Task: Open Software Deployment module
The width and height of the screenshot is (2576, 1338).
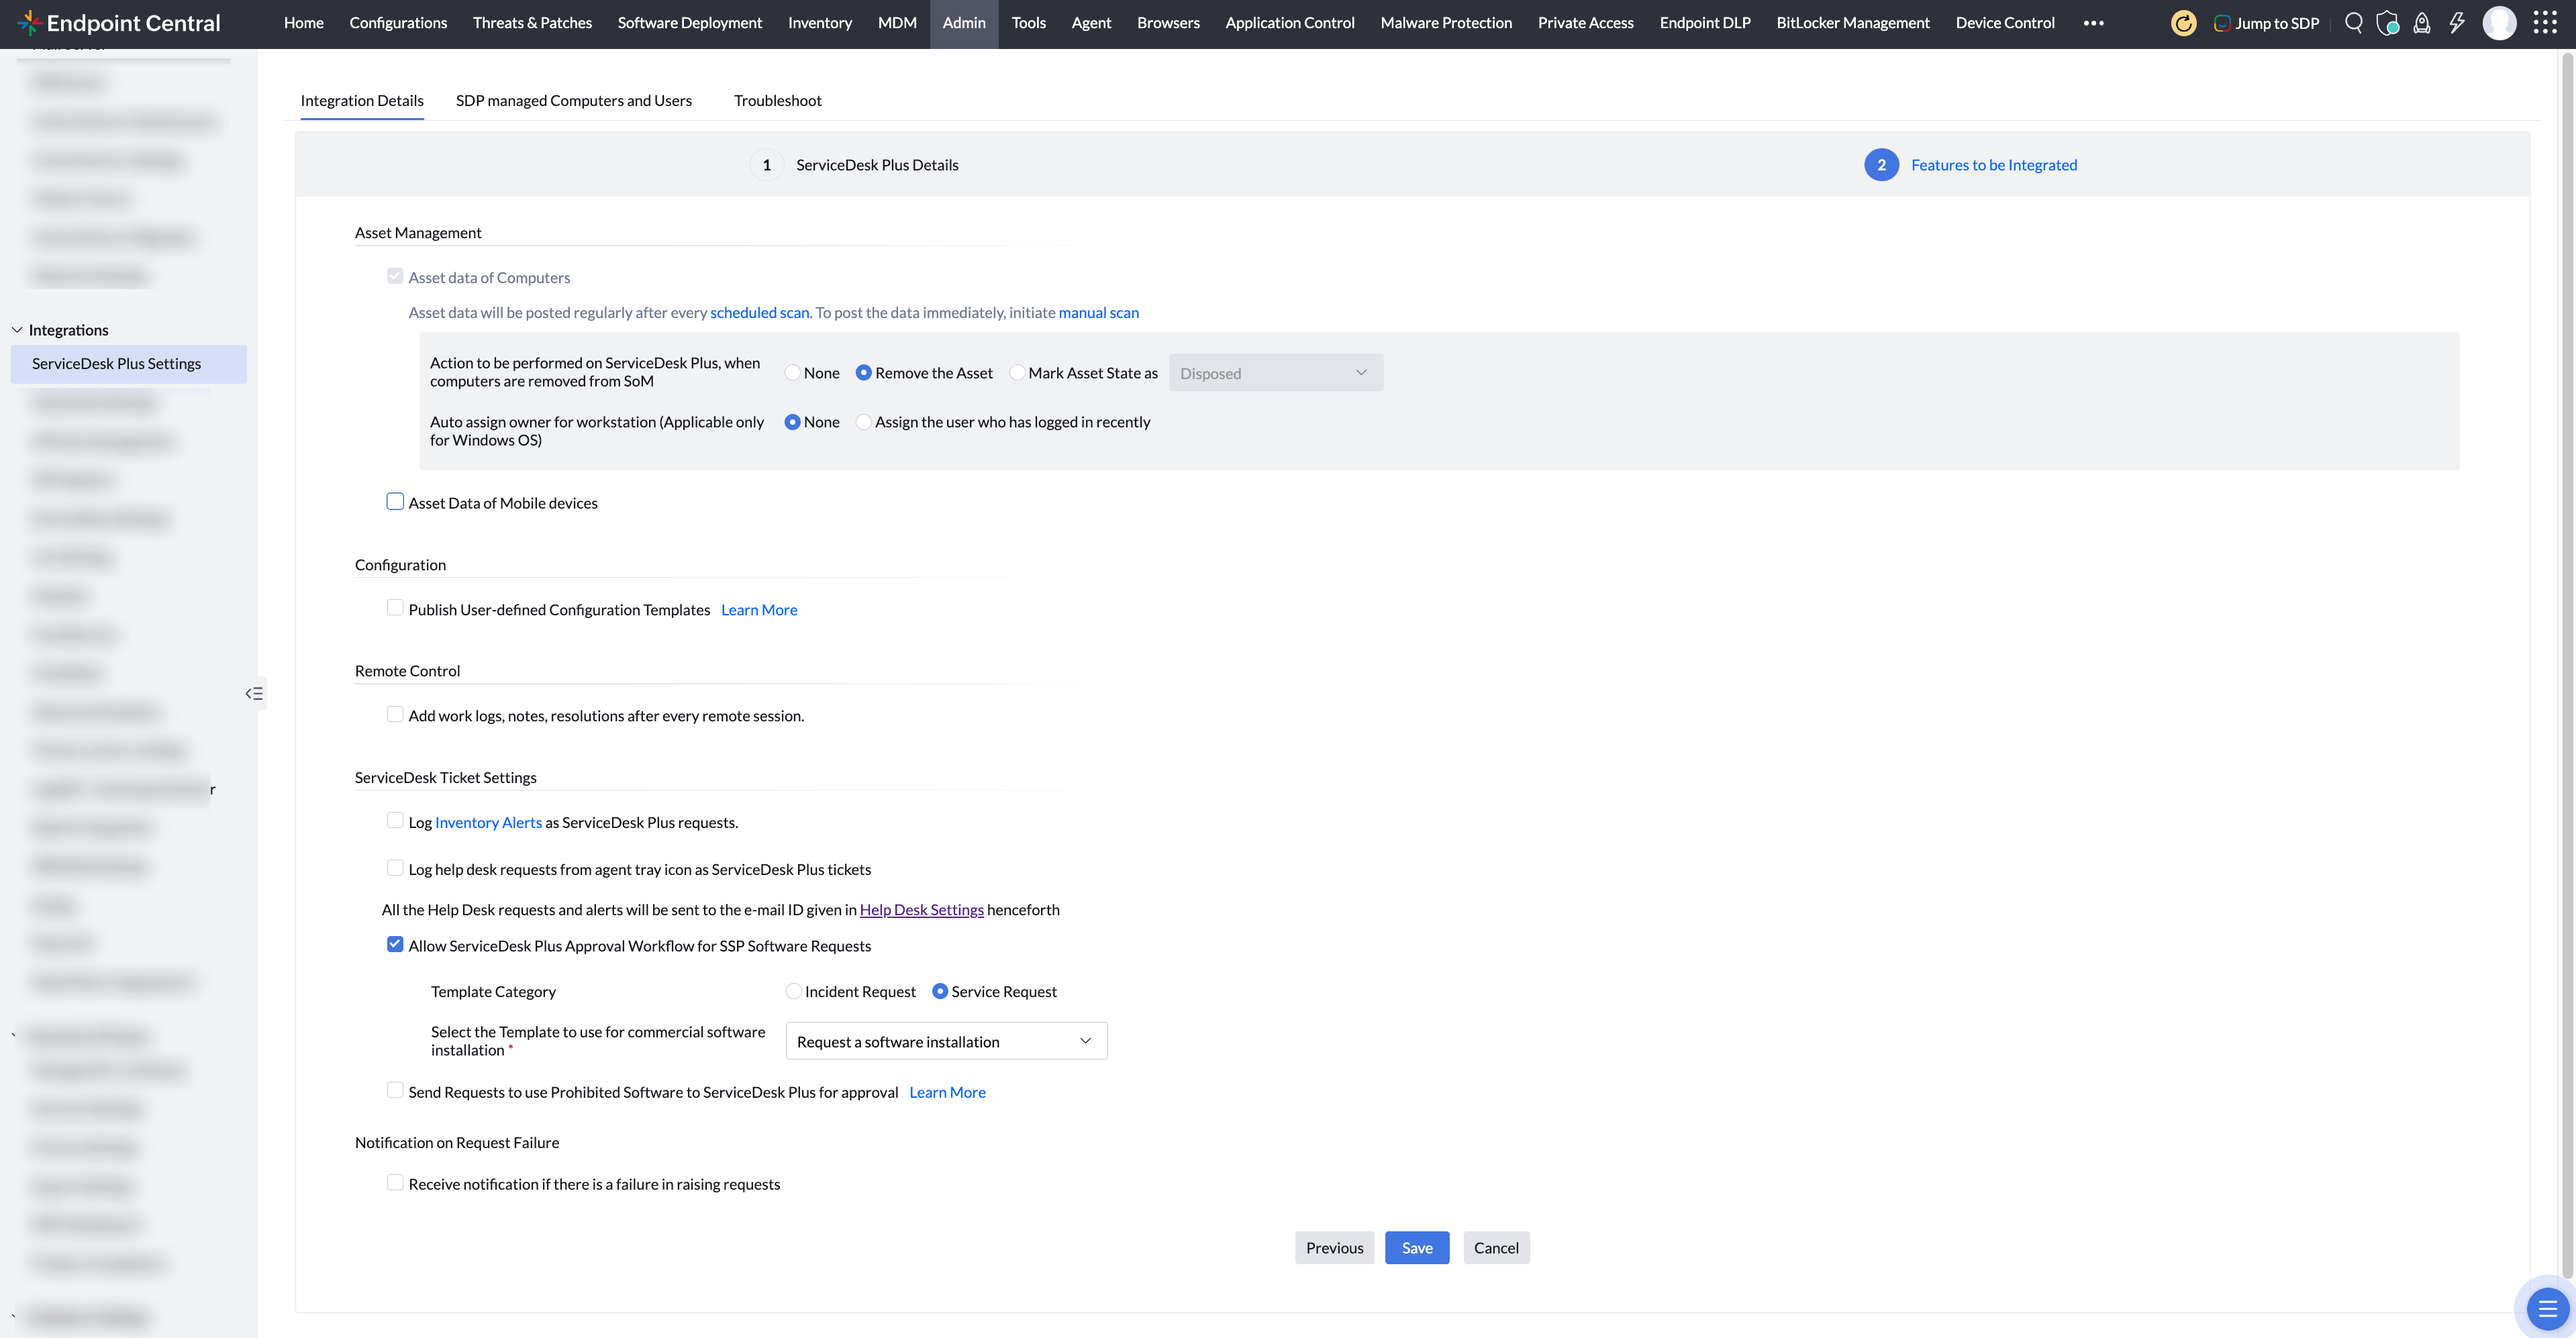Action: pos(689,23)
